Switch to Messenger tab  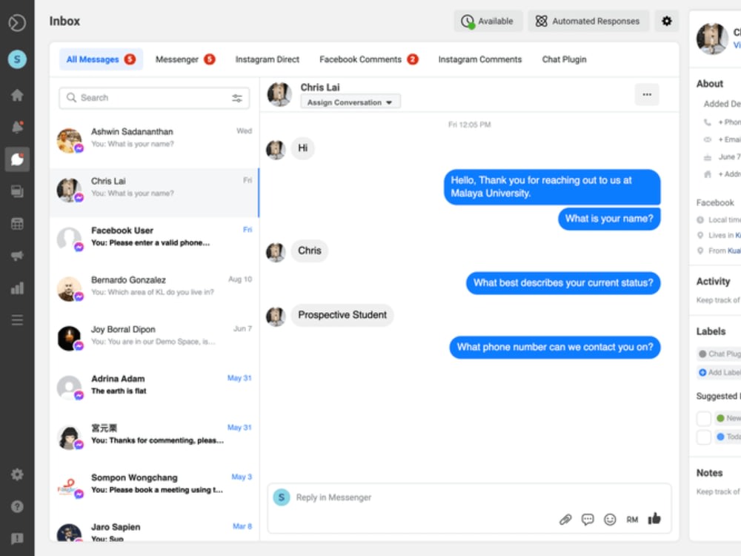(185, 59)
